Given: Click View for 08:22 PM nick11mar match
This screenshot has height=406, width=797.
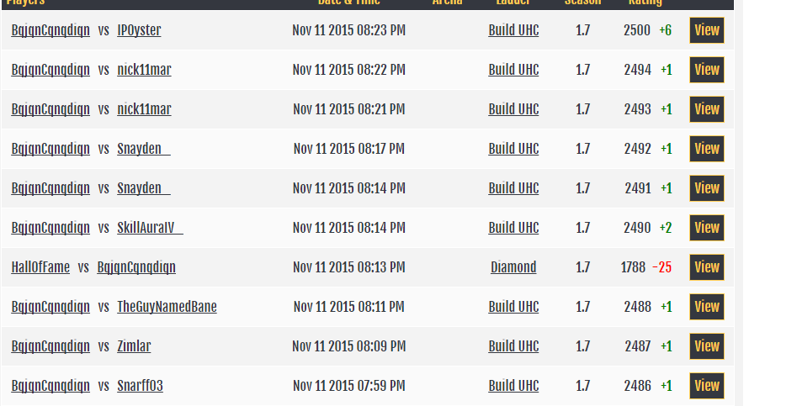Looking at the screenshot, I should [706, 70].
